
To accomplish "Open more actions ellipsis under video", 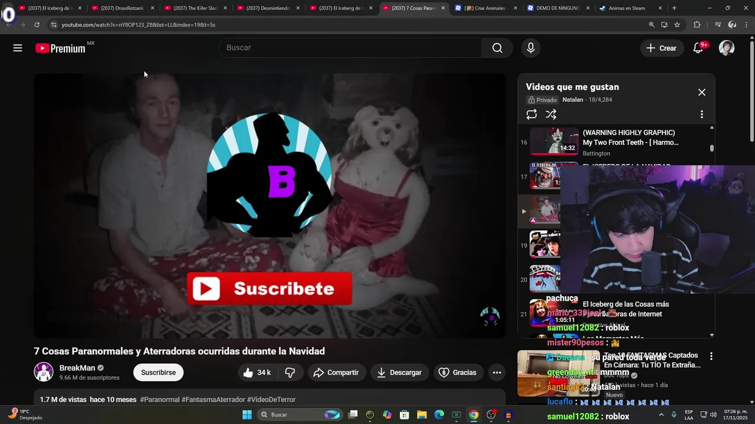I will [x=497, y=372].
